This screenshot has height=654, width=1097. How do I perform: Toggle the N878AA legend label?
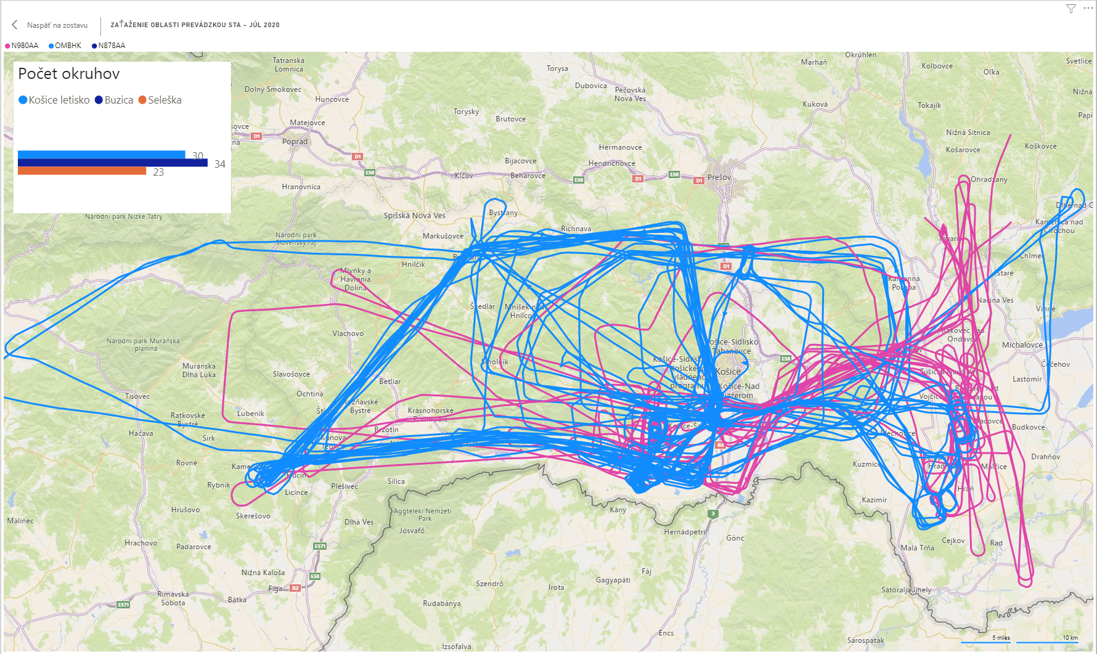click(112, 46)
